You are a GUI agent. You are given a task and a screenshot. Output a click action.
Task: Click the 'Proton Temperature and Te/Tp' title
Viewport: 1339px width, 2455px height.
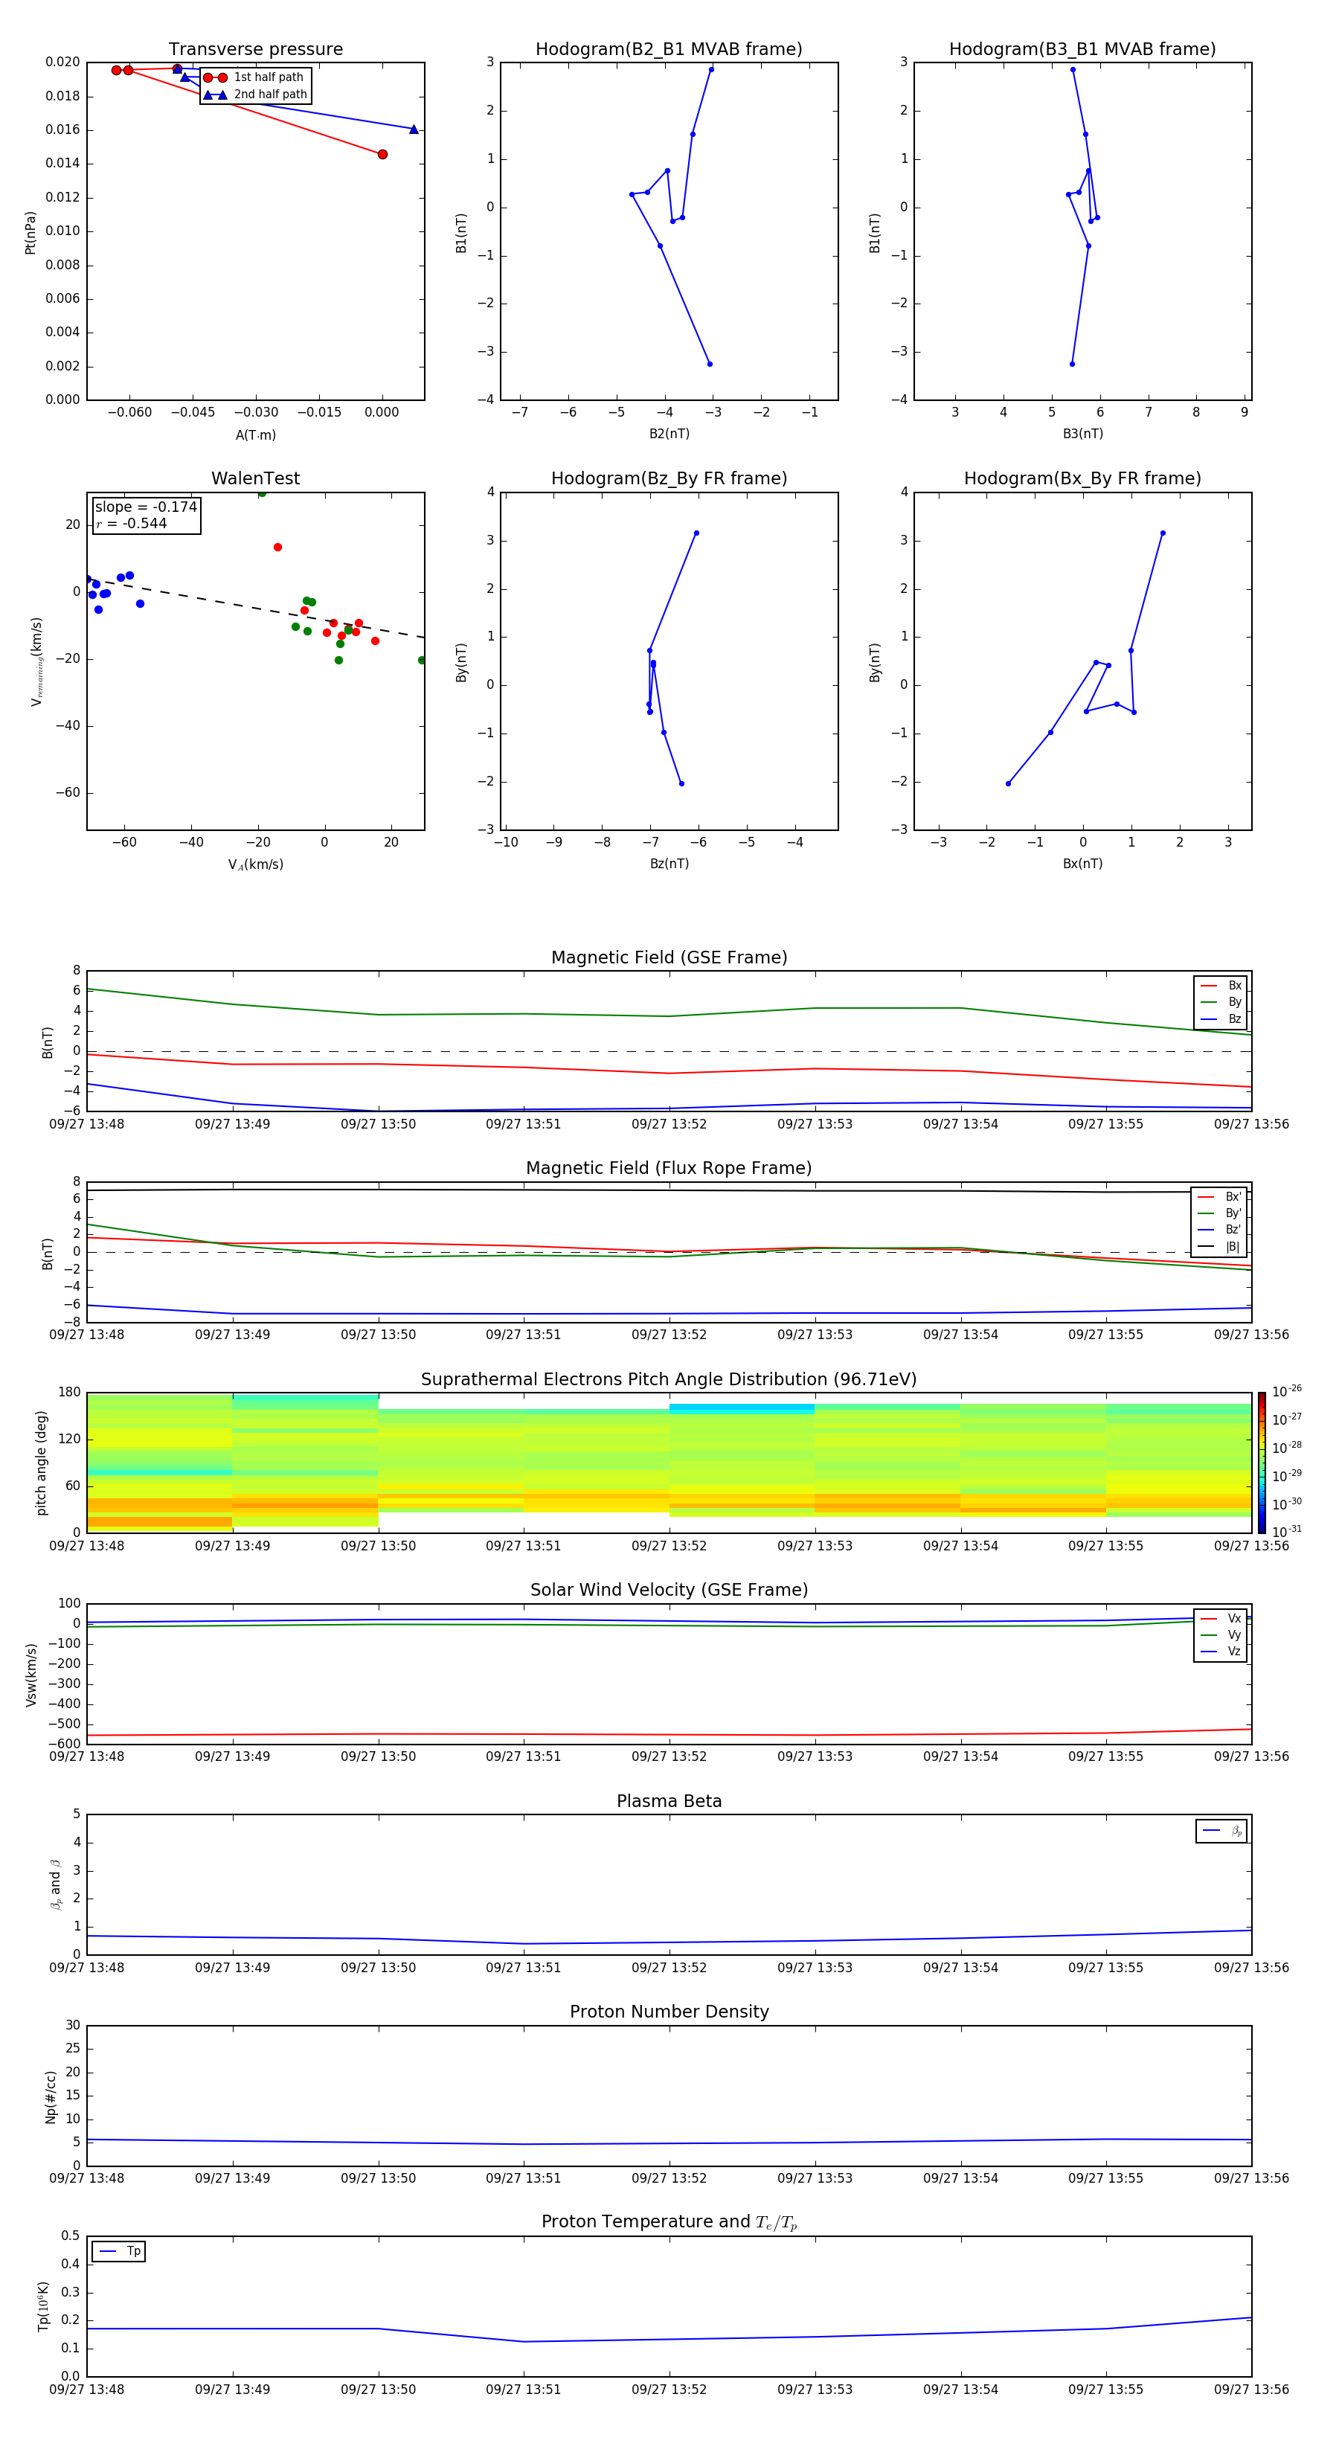pos(669,2221)
